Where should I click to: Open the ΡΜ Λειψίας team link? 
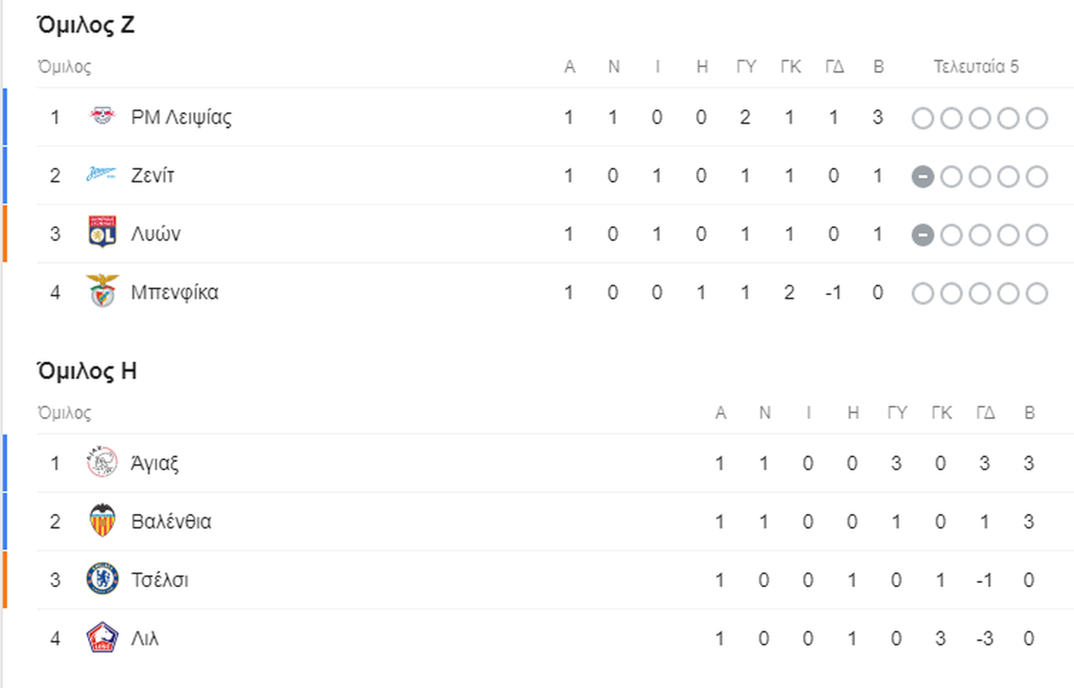pos(181,117)
